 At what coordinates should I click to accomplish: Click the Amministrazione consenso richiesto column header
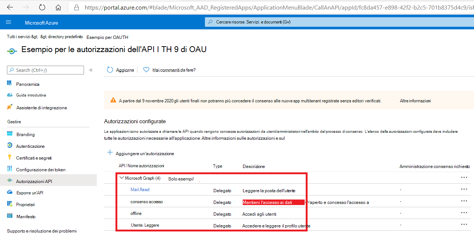pos(434,166)
